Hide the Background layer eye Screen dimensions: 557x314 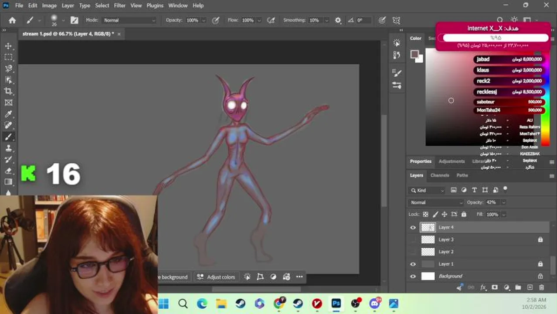[413, 276]
